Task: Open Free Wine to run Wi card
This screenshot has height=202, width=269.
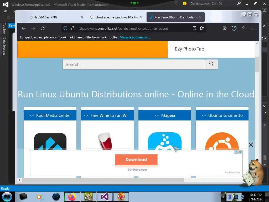Action: (107, 115)
